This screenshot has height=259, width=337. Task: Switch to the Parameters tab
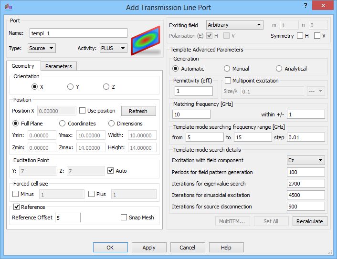pos(58,66)
